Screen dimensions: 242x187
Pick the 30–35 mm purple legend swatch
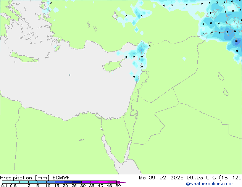[x=86, y=182]
